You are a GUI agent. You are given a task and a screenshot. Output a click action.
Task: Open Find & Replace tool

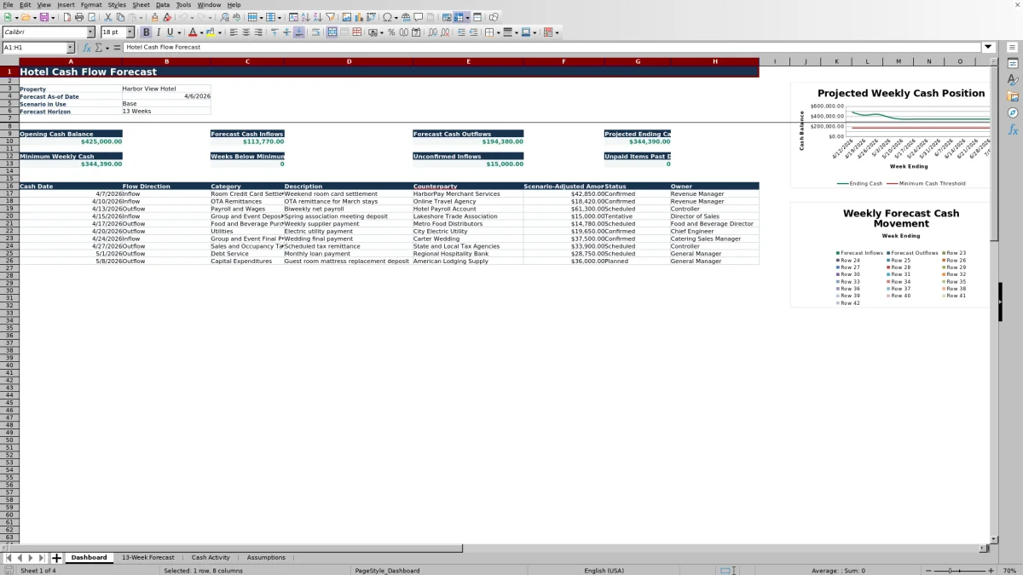tap(223, 17)
